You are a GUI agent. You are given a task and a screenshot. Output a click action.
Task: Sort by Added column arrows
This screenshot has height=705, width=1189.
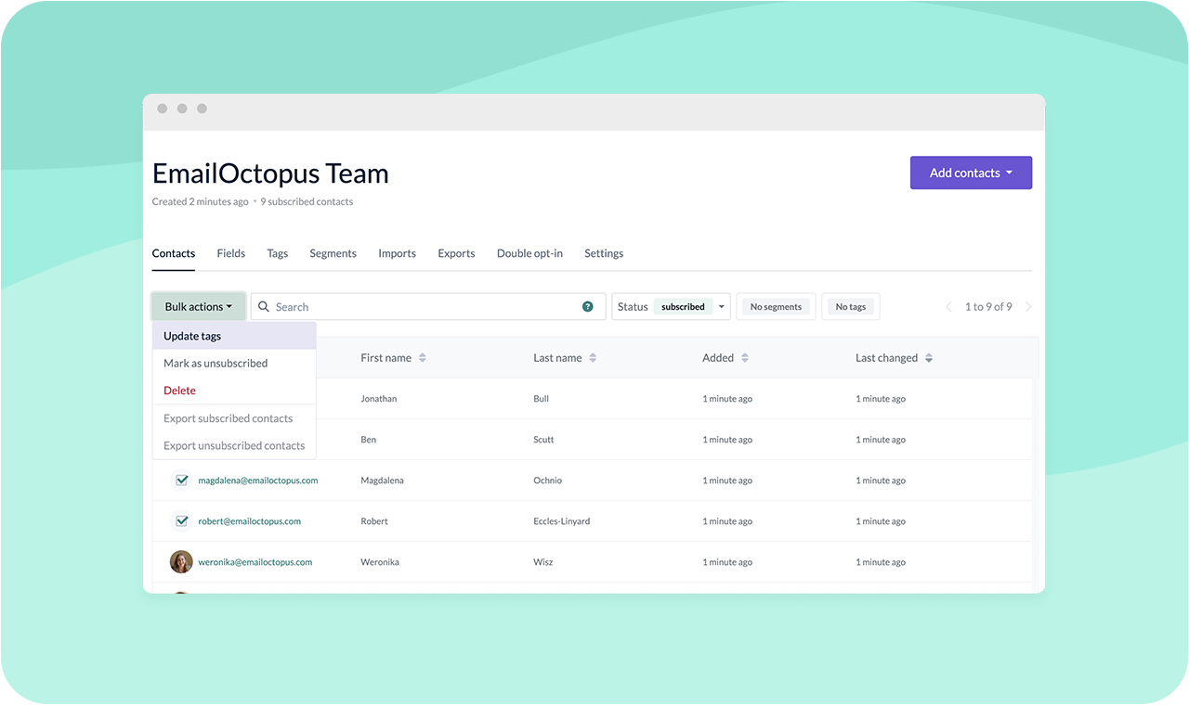click(x=745, y=358)
